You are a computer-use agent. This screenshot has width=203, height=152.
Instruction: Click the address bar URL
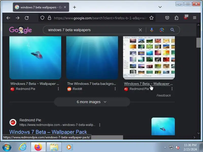pos(100,18)
